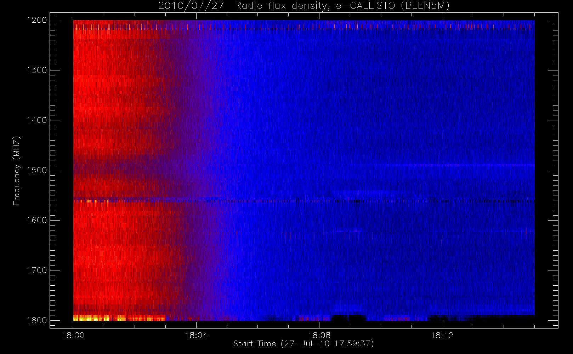Viewport: 573px width, 354px height.
Task: Click the 18:12 time tick label
Action: [442, 335]
